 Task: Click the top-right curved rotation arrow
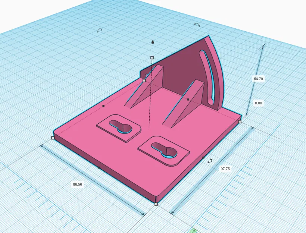[x=197, y=25]
